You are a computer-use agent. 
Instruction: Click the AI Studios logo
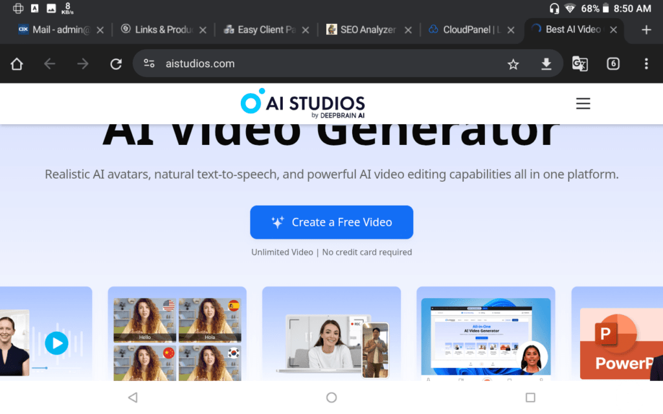[303, 103]
